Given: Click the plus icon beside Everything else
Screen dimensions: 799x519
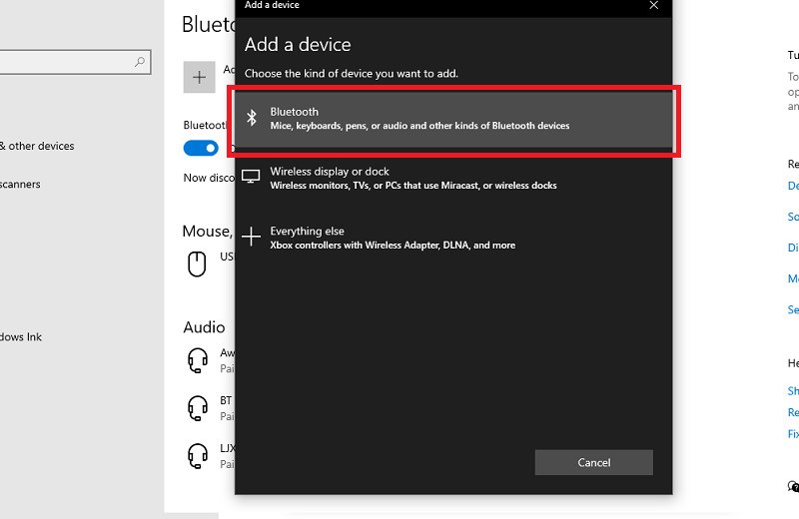Looking at the screenshot, I should (251, 237).
